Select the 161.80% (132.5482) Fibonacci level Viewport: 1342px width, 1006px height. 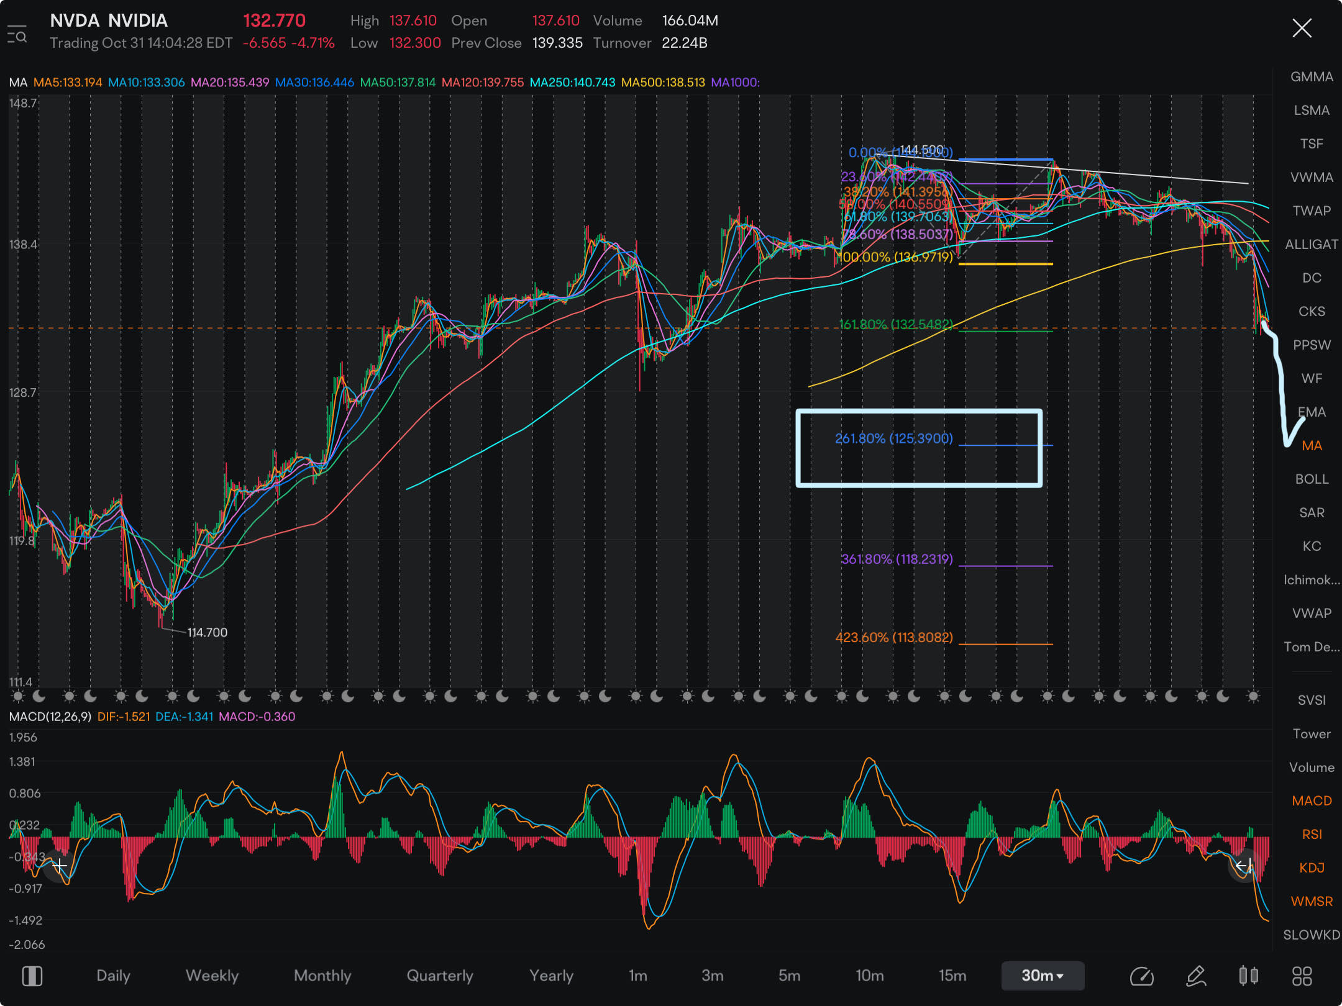[x=896, y=324]
